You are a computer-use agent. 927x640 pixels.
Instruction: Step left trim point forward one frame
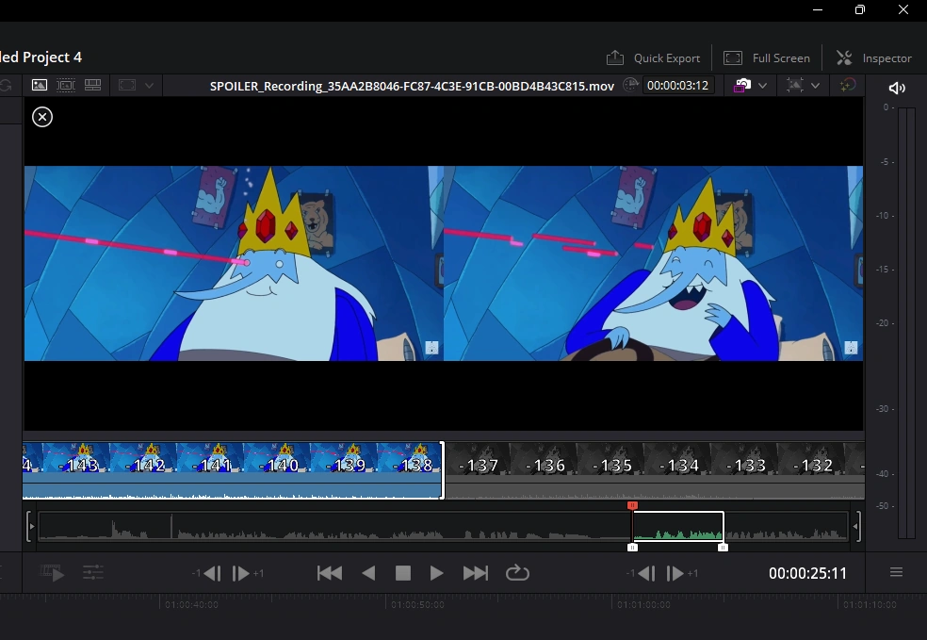pyautogui.click(x=240, y=573)
